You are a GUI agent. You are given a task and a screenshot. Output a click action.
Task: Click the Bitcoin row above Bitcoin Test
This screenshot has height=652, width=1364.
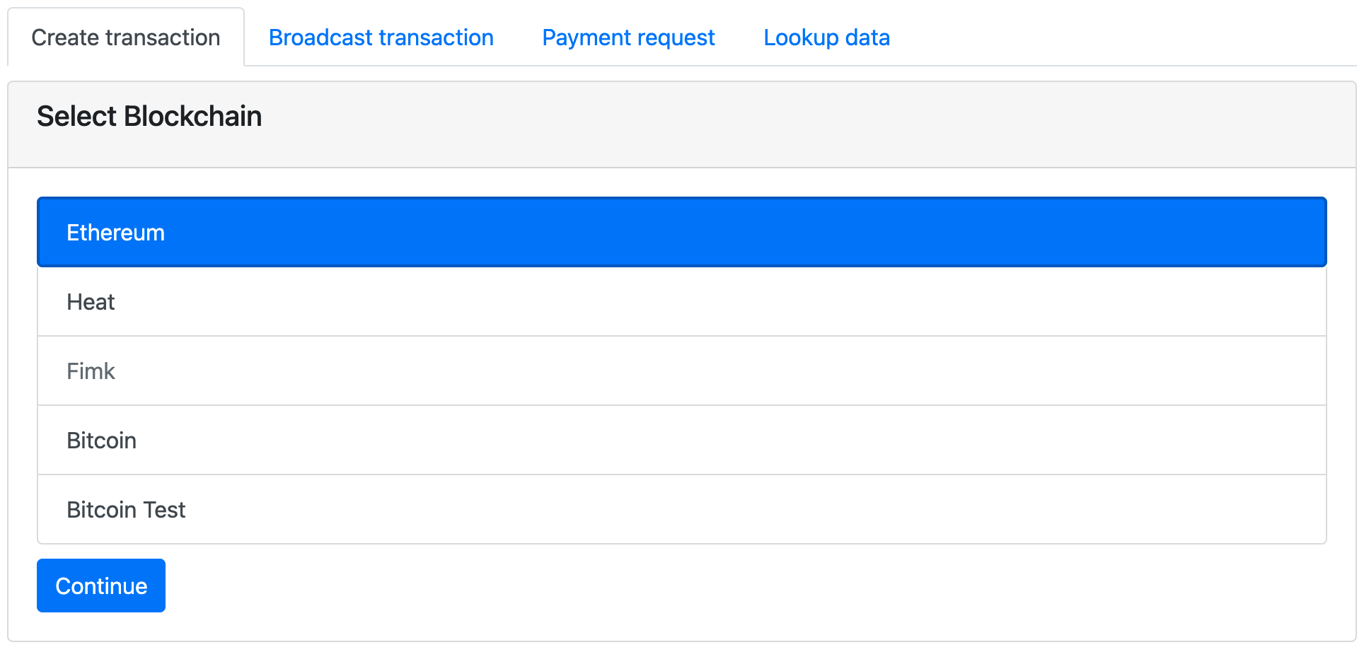pyautogui.click(x=682, y=441)
